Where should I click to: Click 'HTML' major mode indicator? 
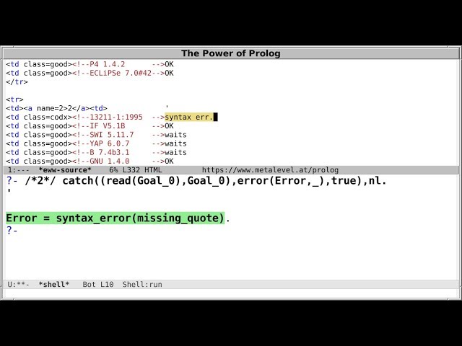tap(153, 170)
